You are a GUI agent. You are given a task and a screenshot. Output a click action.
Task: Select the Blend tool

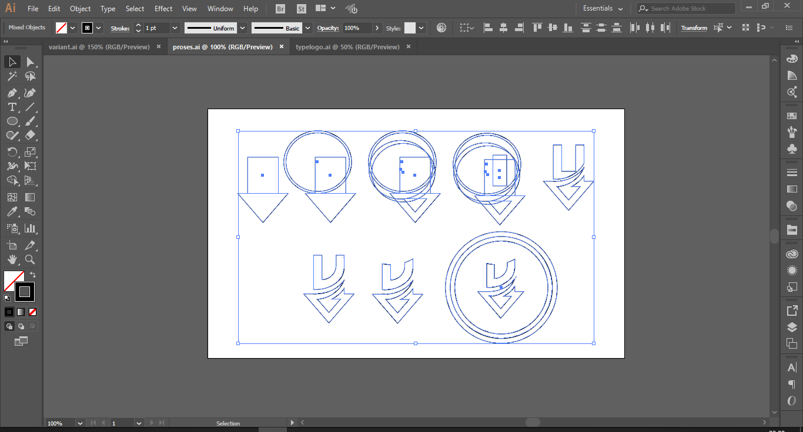tap(31, 212)
